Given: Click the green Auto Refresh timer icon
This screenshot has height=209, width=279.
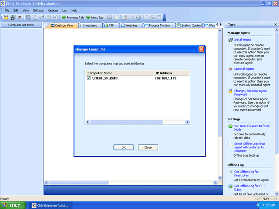Looking at the screenshot, I should click(x=231, y=126).
